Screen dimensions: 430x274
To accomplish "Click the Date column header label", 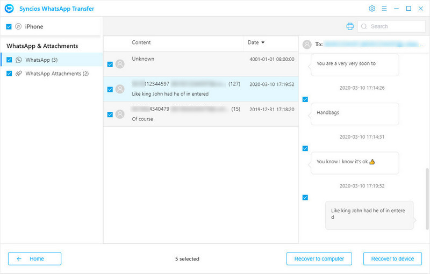I will click(253, 42).
